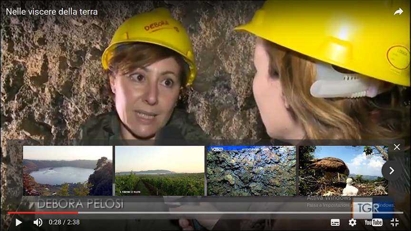Screen dimensions: 411x231
Task: Click the end of the red played progress
Action: 78,212
